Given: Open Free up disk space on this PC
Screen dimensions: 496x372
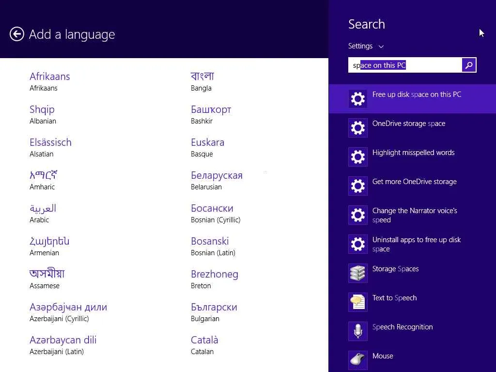Looking at the screenshot, I should (x=413, y=99).
